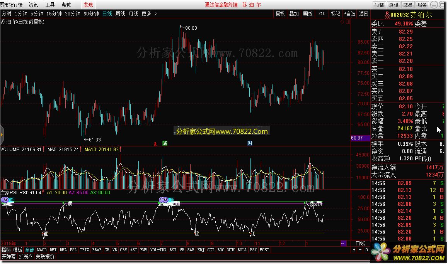Click the 标记 mark button
The height and width of the screenshot is (264, 448).
pyautogui.click(x=336, y=13)
